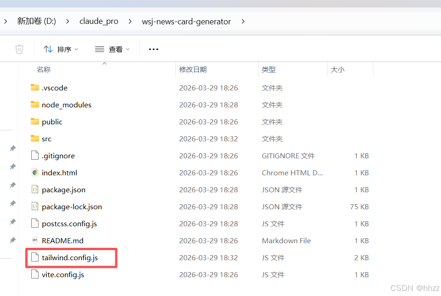Open the 排序 sort dropdown
Viewport: 441px width, 296px height.
61,50
